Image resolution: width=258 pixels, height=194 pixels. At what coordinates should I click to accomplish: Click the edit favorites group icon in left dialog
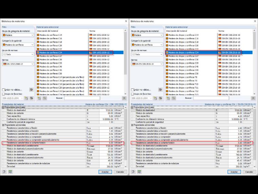click(x=32, y=98)
